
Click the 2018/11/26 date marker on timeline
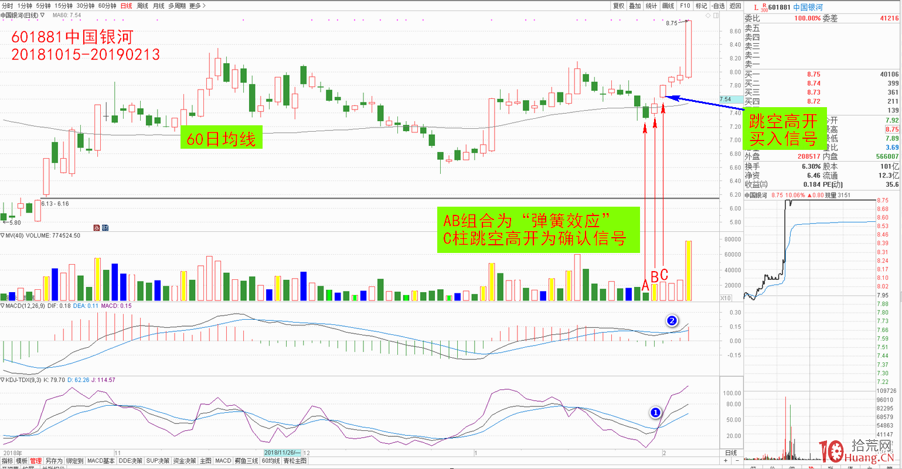(x=282, y=453)
